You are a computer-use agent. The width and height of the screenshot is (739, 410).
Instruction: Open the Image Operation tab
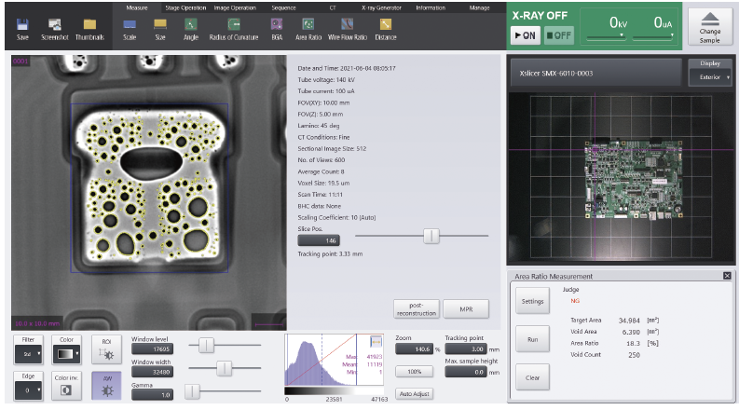tap(235, 8)
